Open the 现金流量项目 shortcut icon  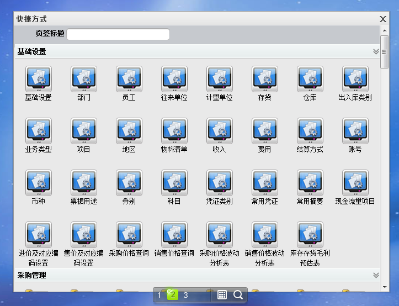click(x=355, y=183)
